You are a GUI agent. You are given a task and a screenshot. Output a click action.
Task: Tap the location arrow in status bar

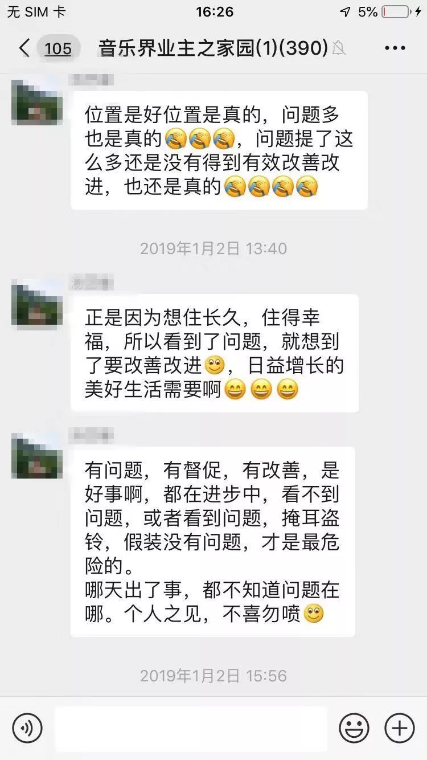pos(345,12)
